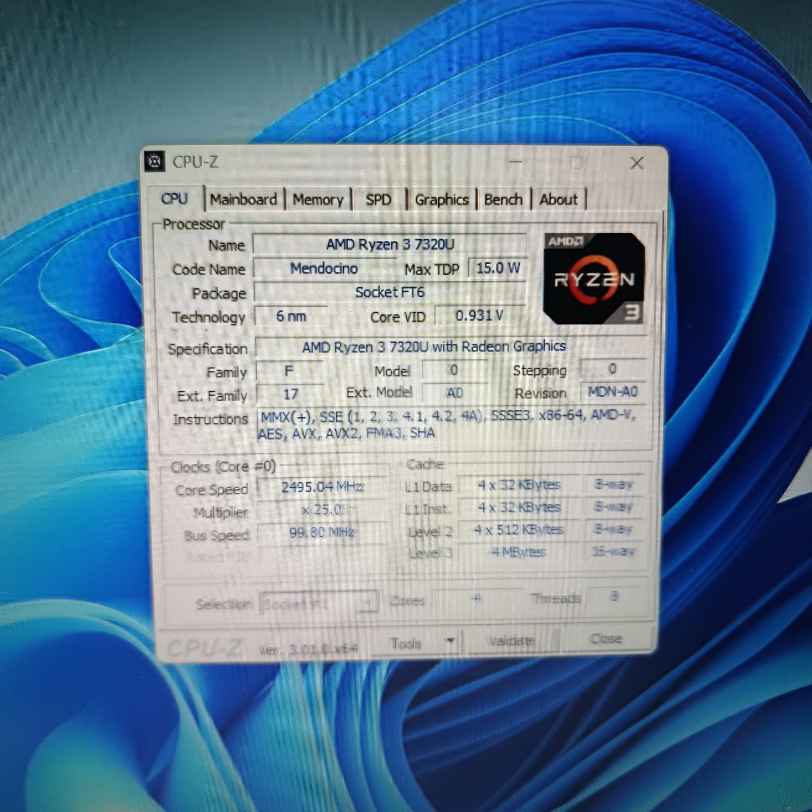The width and height of the screenshot is (812, 812).
Task: Open the About tab
Action: click(559, 200)
